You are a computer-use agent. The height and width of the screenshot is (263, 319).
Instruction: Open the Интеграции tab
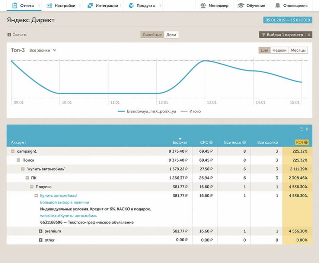[103, 6]
